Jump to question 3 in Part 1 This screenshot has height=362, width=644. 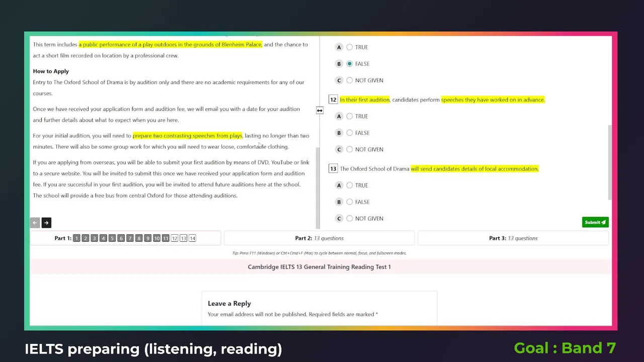[94, 238]
